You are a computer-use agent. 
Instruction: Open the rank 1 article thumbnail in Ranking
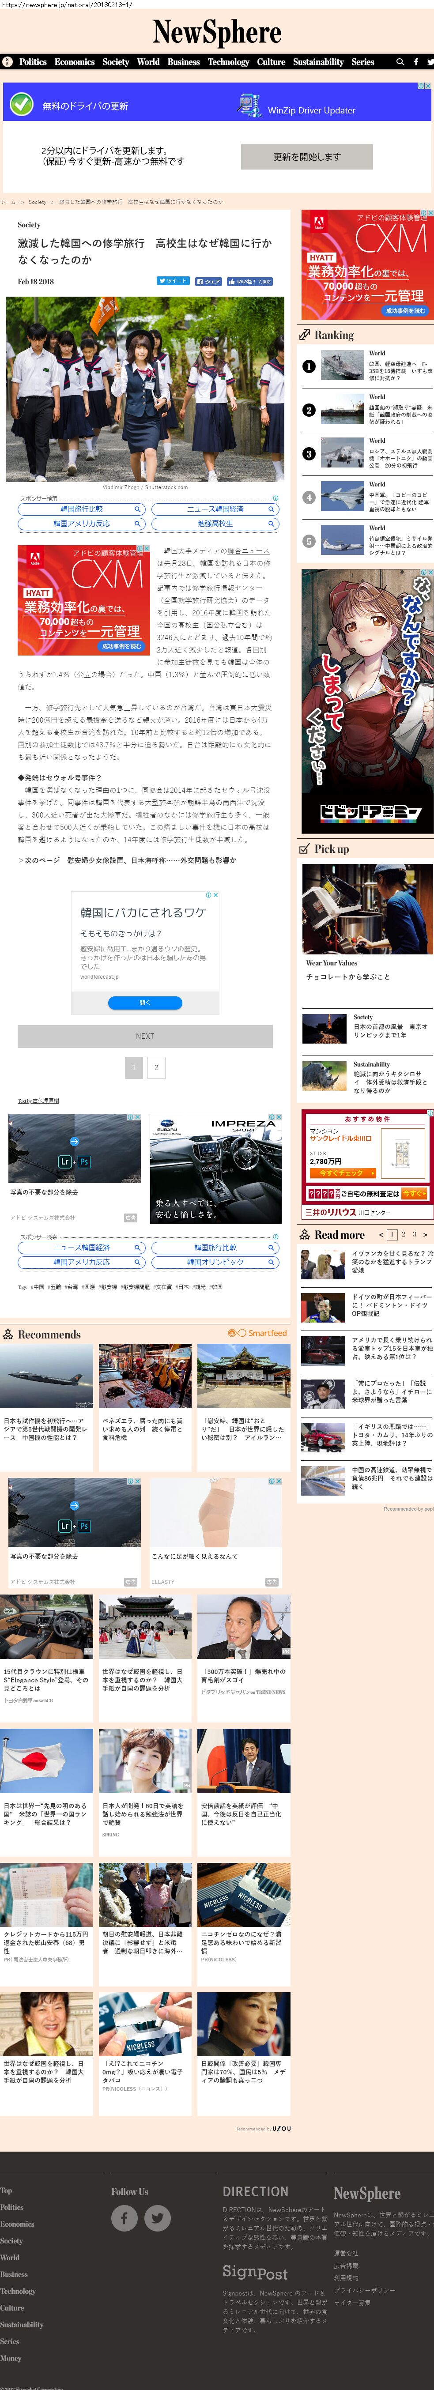point(342,366)
